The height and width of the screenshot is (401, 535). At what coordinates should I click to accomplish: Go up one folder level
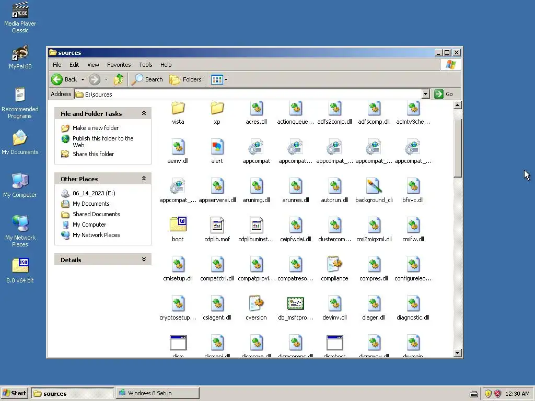pos(119,79)
